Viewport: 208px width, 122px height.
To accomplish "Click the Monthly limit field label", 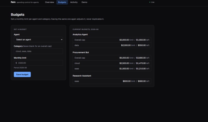I will point(20,58).
